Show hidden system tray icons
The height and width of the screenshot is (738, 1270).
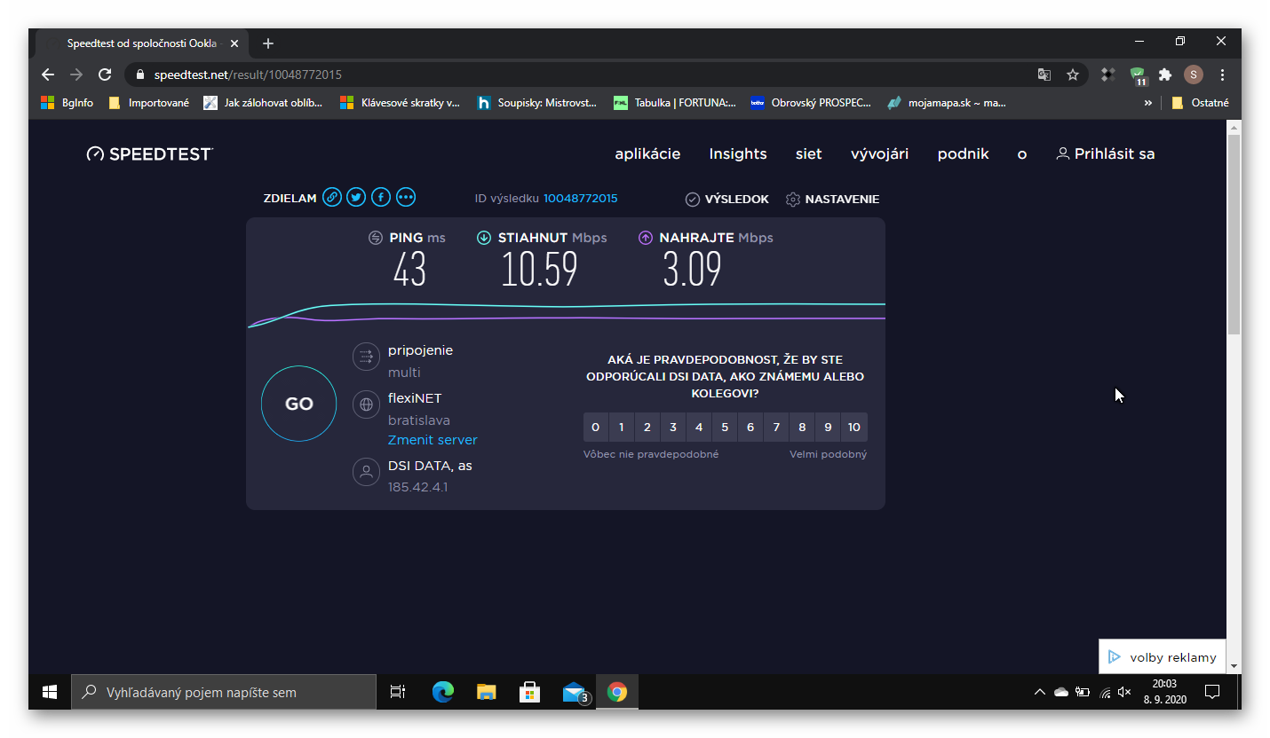click(1039, 692)
